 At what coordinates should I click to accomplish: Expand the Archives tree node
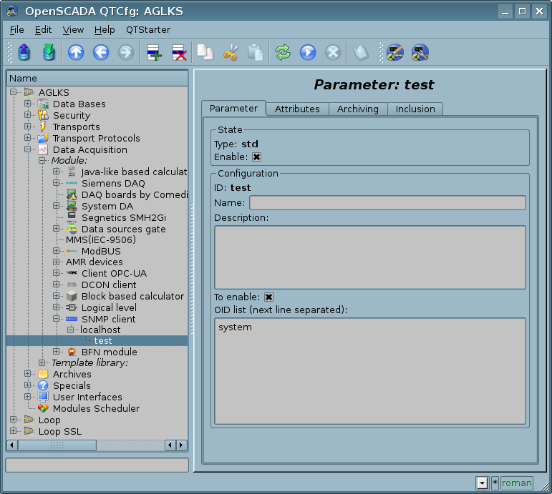28,374
